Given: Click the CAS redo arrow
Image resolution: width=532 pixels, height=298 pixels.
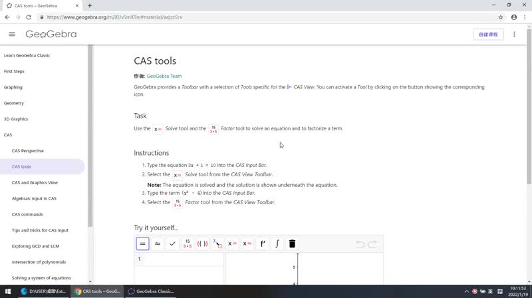Looking at the screenshot, I should click(x=372, y=244).
